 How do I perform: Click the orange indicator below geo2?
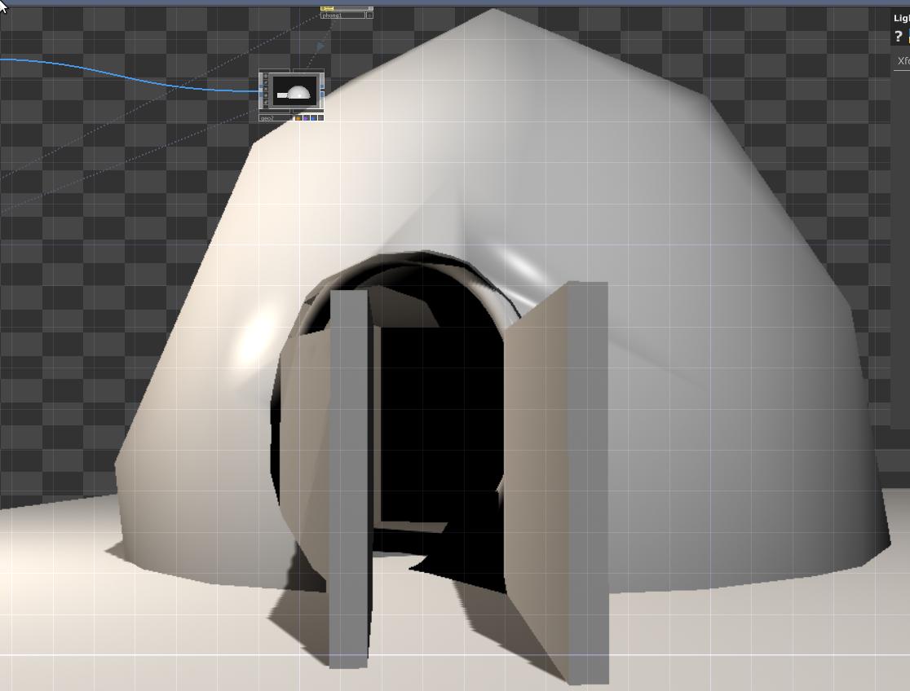[x=298, y=118]
